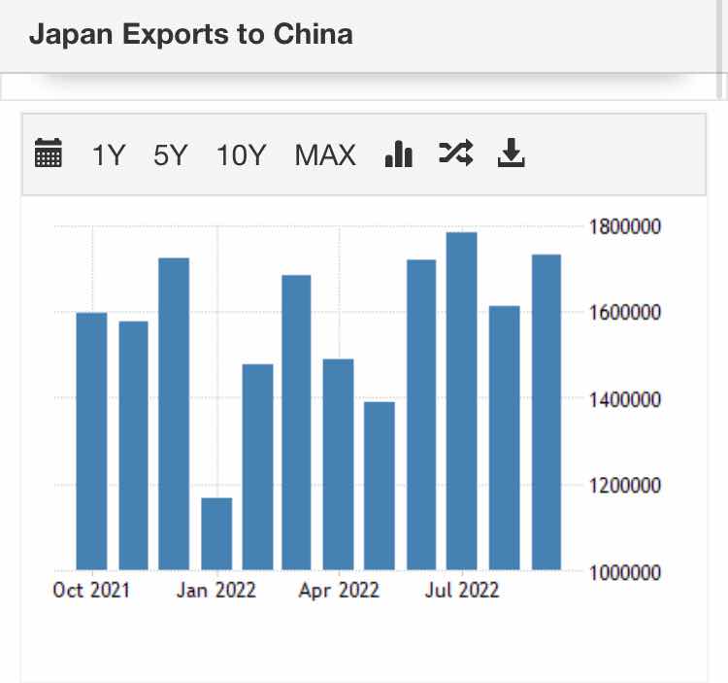Download the chart data
728x683 pixels.
click(x=512, y=153)
